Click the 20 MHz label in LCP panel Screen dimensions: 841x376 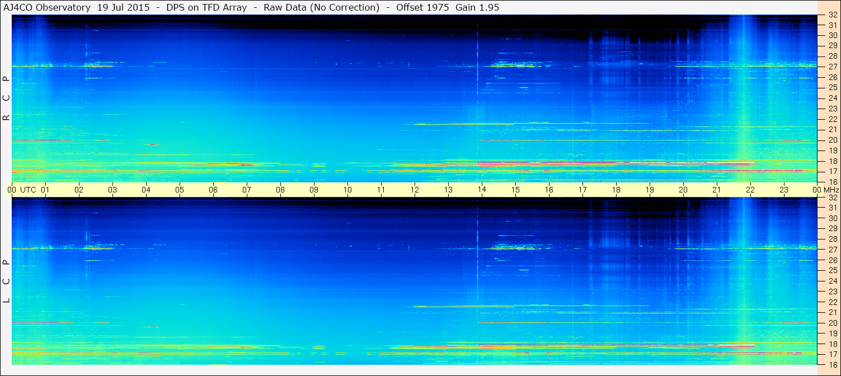[832, 323]
